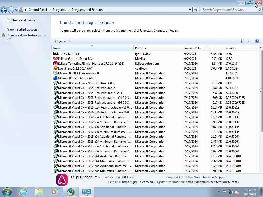Click the list scrollbar up arrow
Image resolution: width=263 pixels, height=197 pixels.
[261, 48]
